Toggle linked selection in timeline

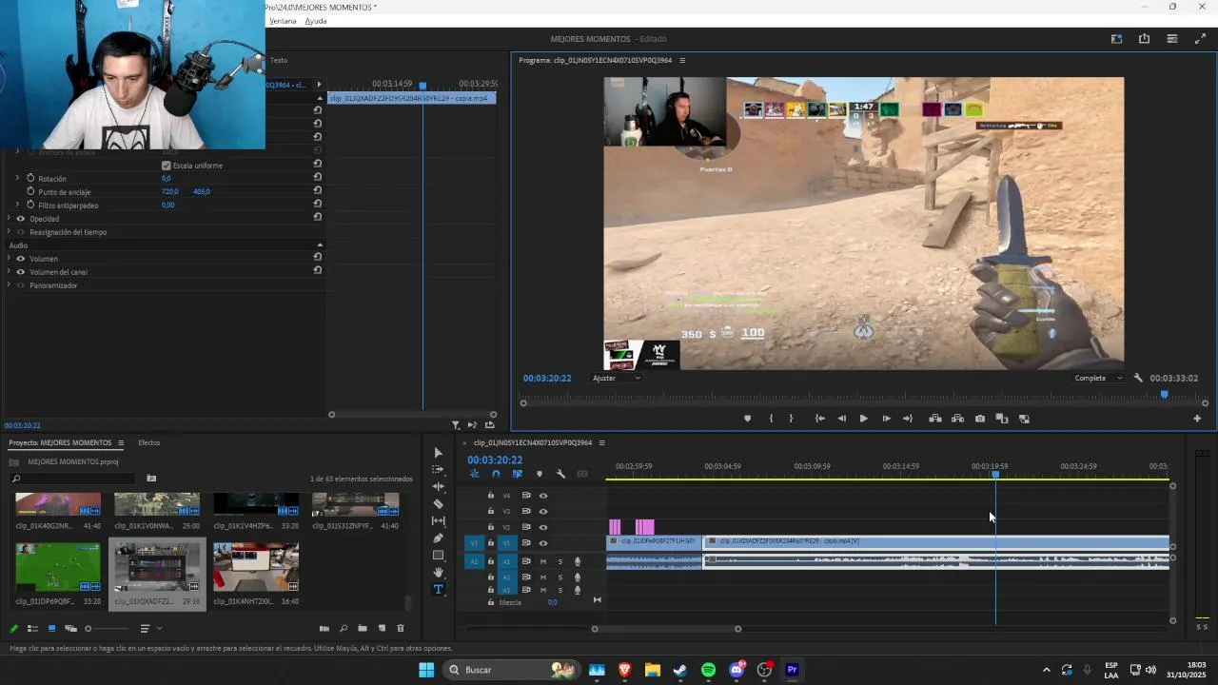pos(518,474)
